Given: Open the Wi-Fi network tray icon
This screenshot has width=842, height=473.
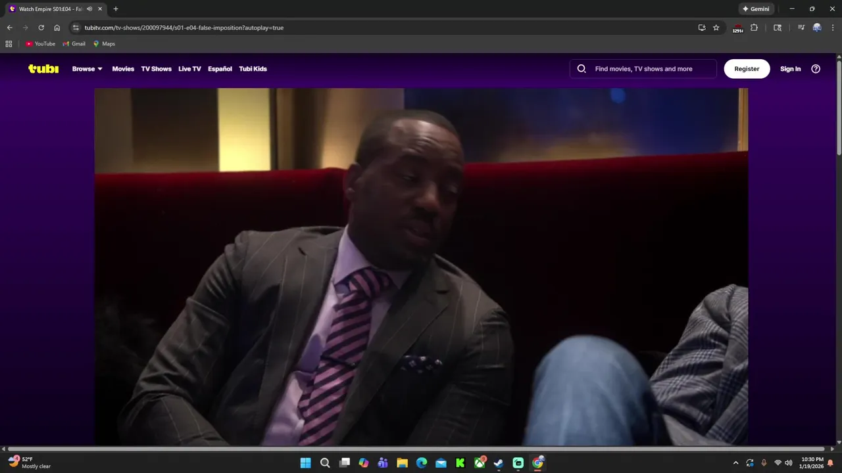Looking at the screenshot, I should [778, 463].
